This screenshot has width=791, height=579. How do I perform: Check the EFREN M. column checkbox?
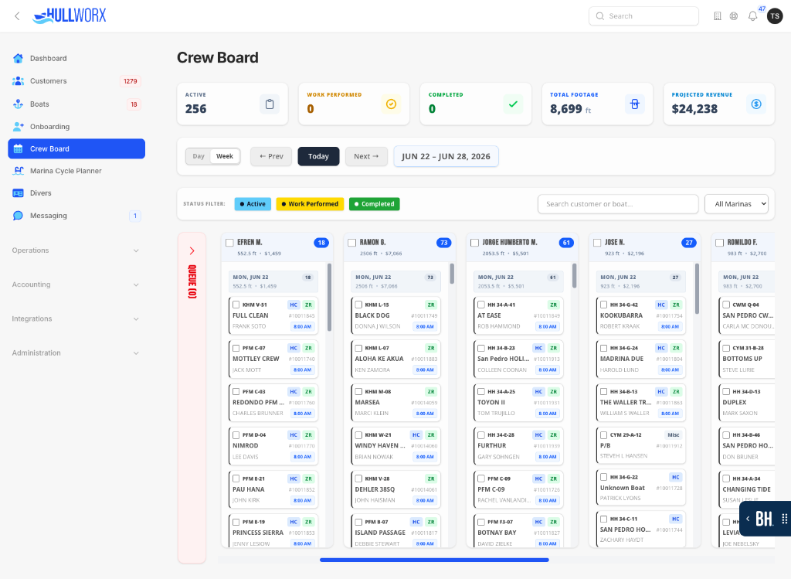229,243
